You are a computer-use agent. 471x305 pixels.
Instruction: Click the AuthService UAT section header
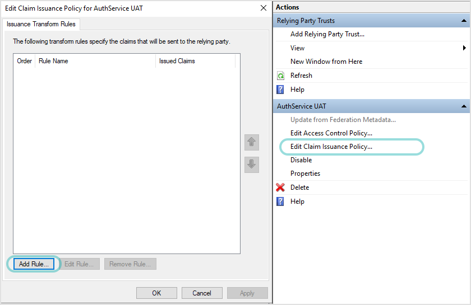coord(372,106)
